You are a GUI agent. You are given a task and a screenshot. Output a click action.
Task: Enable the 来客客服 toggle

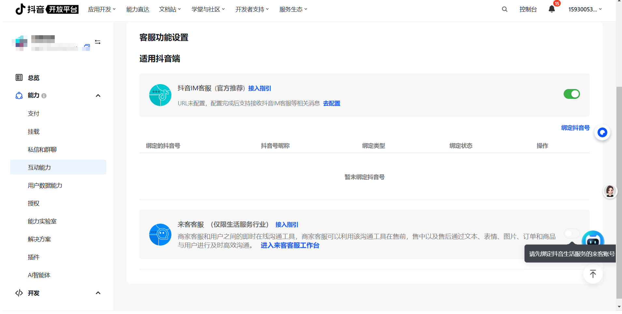[x=571, y=233]
